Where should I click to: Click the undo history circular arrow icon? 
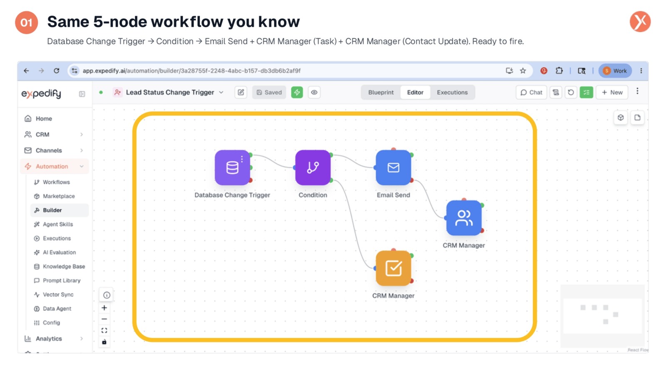(x=571, y=92)
